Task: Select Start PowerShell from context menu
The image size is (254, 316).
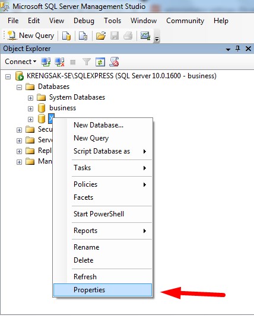Action: 103,214
